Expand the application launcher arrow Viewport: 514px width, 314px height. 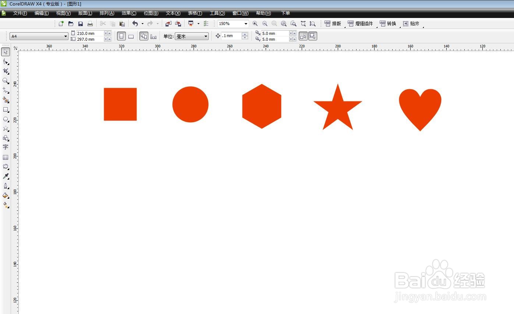coord(198,24)
